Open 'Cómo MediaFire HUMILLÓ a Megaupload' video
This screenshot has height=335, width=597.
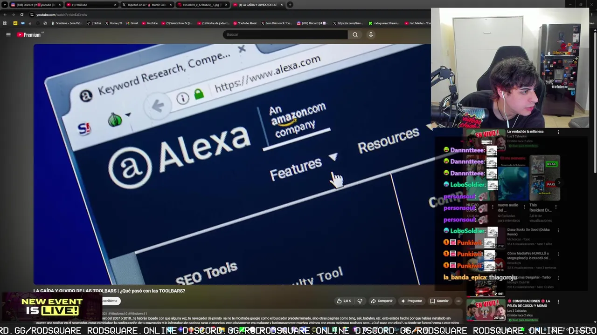click(x=528, y=256)
